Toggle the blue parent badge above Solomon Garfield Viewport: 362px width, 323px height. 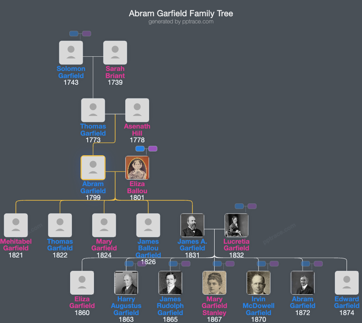73,33
